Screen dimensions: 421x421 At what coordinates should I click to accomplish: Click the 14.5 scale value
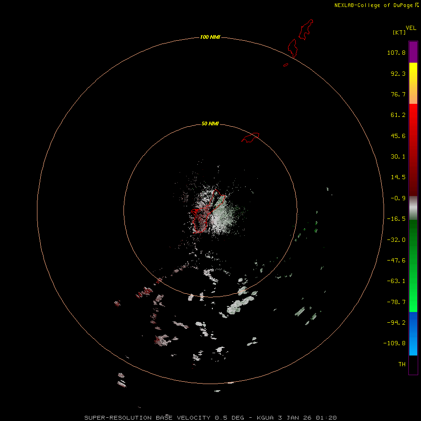[398, 177]
